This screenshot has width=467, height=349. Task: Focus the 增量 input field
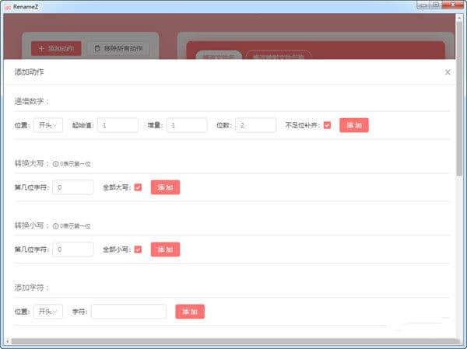click(187, 125)
